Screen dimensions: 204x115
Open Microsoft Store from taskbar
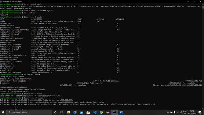(88, 112)
